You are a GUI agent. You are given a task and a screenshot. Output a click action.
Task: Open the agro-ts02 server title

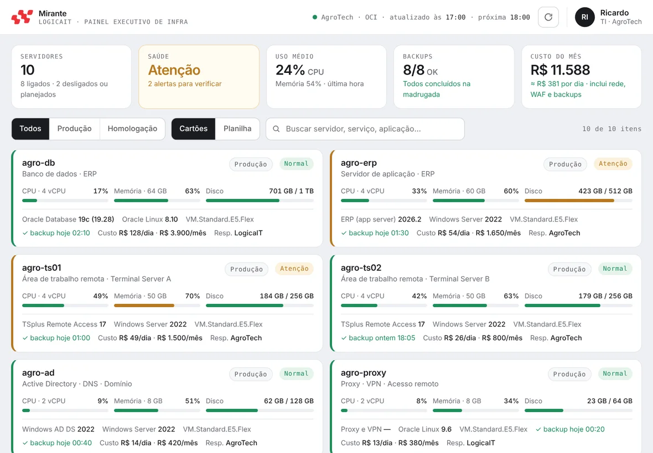(361, 267)
